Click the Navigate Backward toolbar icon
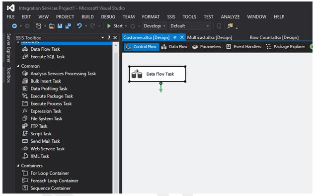 [x=14, y=26]
